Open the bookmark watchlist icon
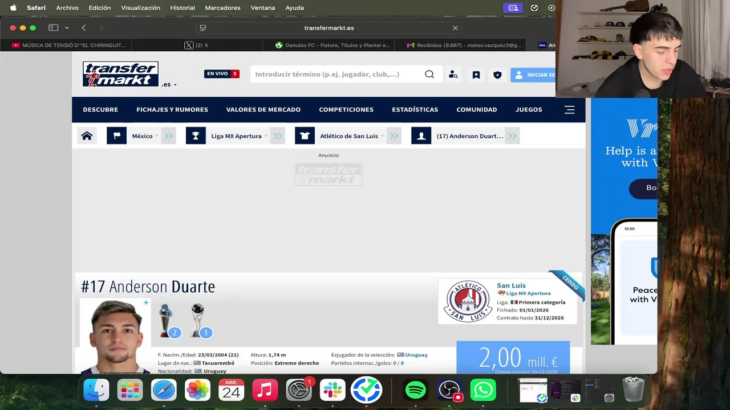 pos(476,75)
